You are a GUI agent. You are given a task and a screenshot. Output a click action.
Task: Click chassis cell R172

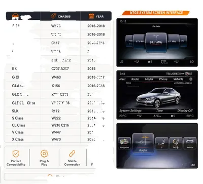[55, 111]
